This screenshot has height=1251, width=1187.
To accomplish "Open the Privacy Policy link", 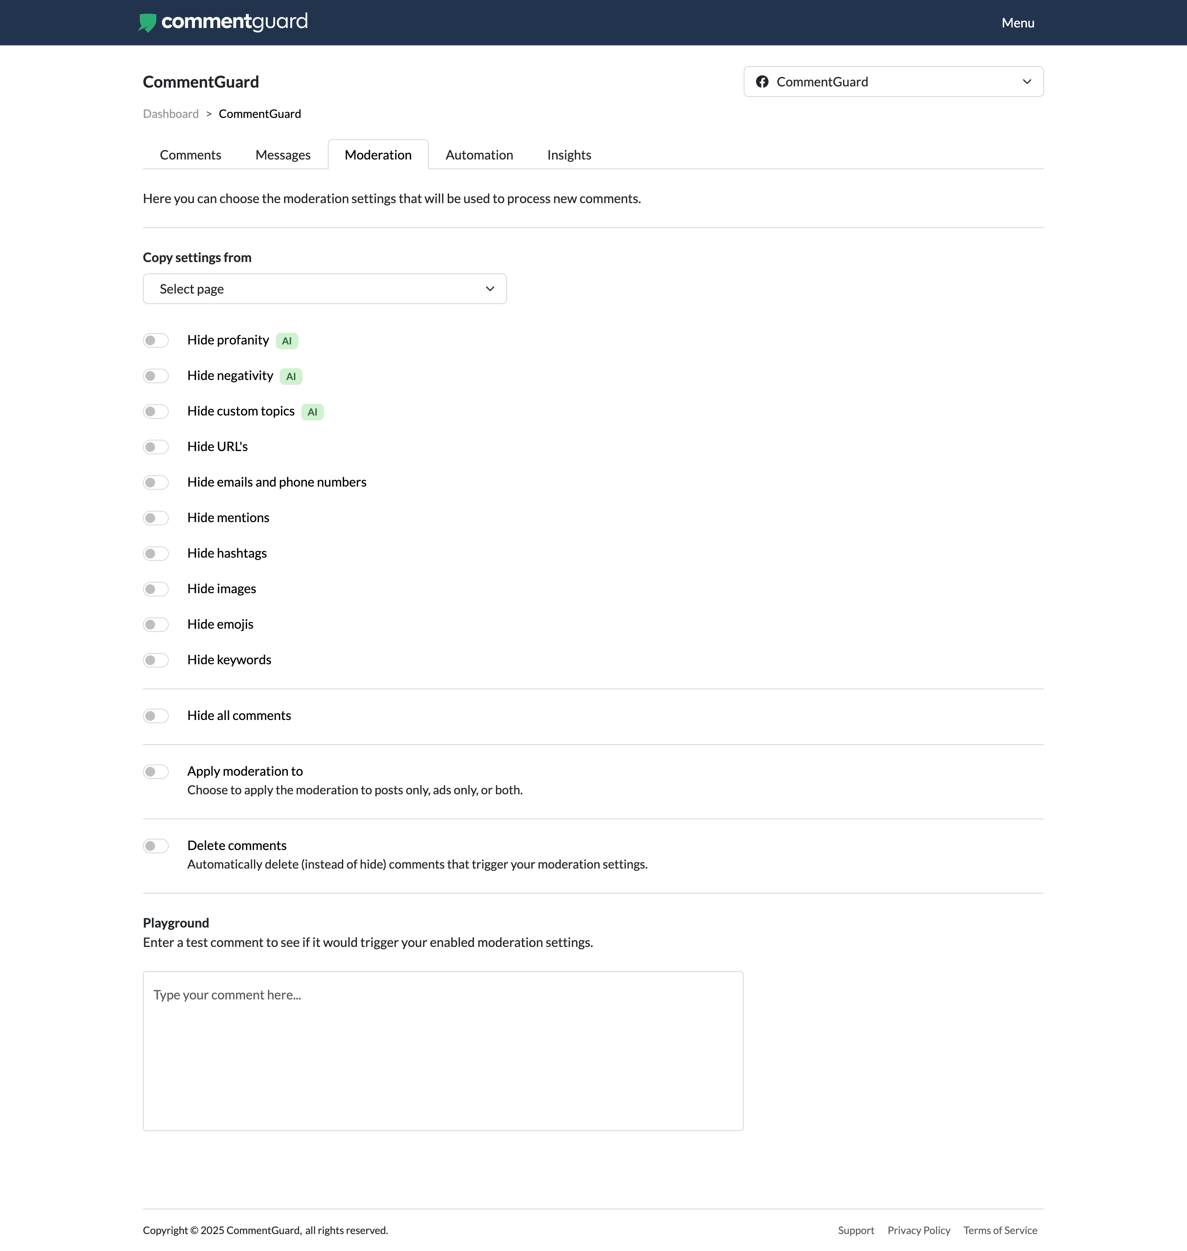I will pyautogui.click(x=919, y=1230).
